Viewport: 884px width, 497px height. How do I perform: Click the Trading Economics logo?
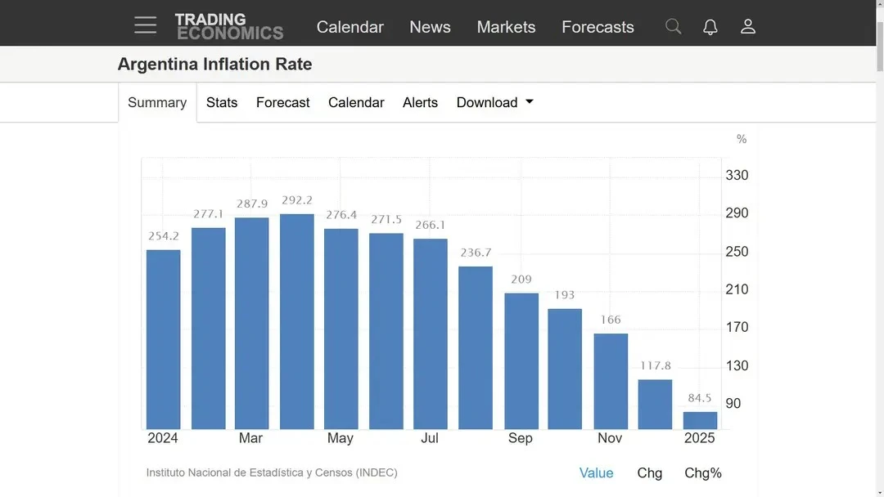coord(228,26)
